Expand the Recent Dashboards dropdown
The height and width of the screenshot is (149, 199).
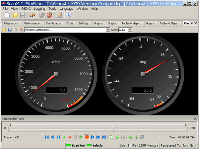(x=107, y=30)
